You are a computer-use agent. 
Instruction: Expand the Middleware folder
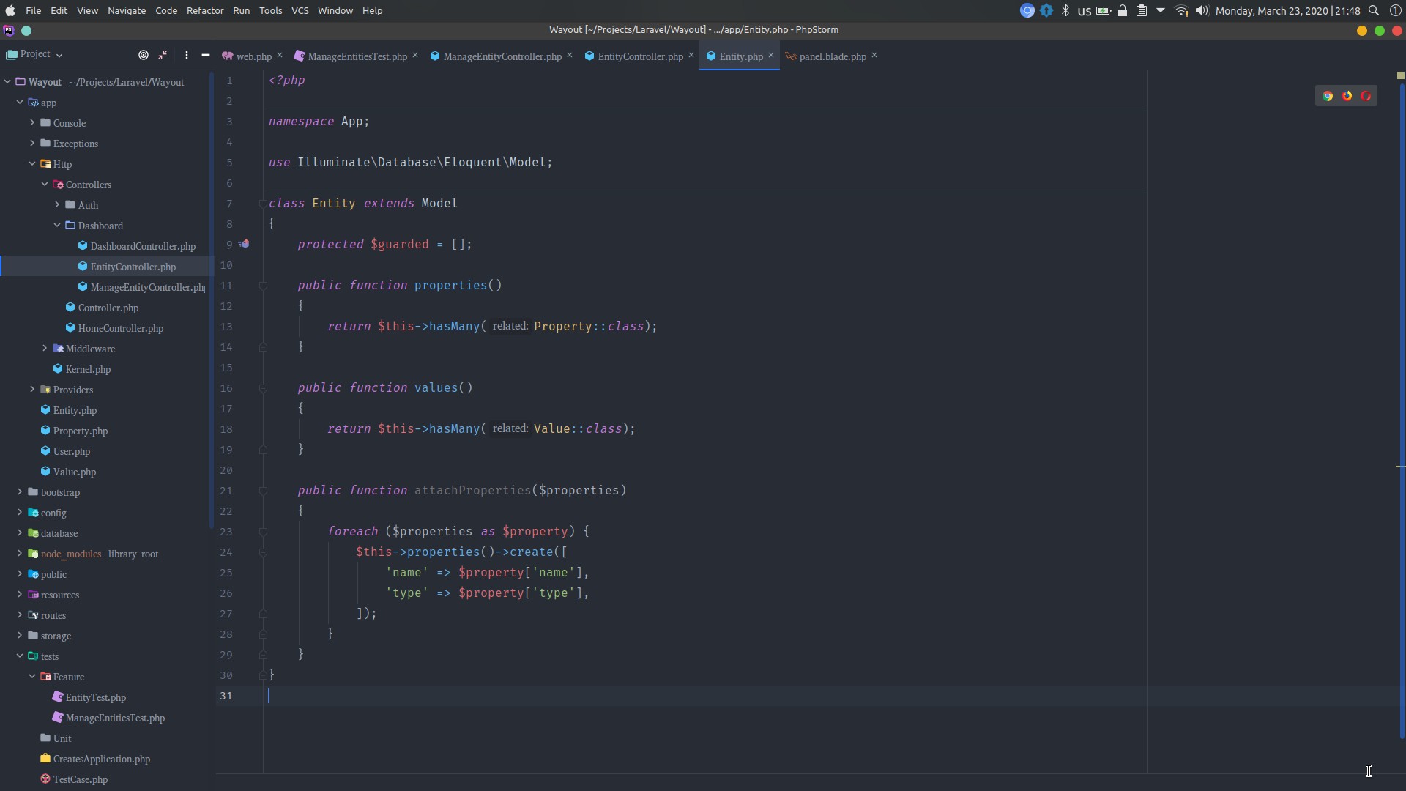pyautogui.click(x=45, y=349)
